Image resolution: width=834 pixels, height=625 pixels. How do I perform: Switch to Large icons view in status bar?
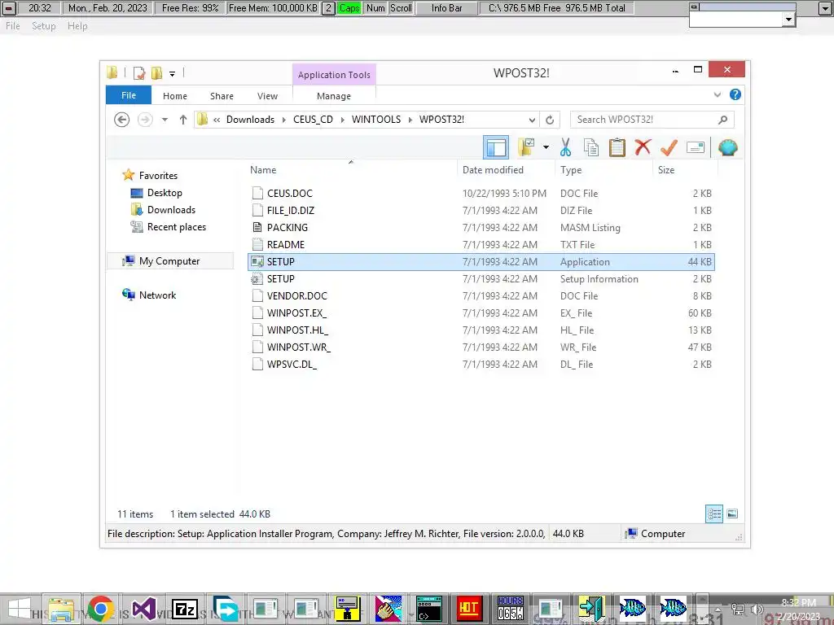(x=732, y=514)
